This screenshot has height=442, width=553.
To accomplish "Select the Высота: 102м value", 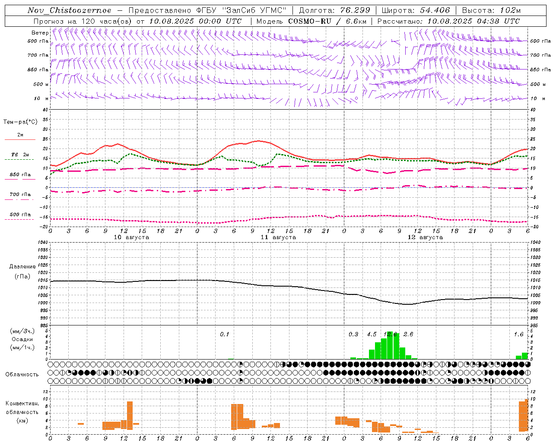I will pyautogui.click(x=491, y=10).
